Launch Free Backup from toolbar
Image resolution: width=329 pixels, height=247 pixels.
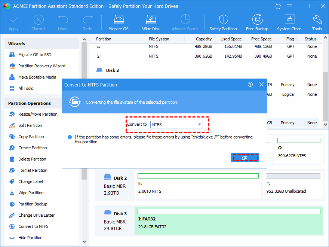tap(257, 23)
